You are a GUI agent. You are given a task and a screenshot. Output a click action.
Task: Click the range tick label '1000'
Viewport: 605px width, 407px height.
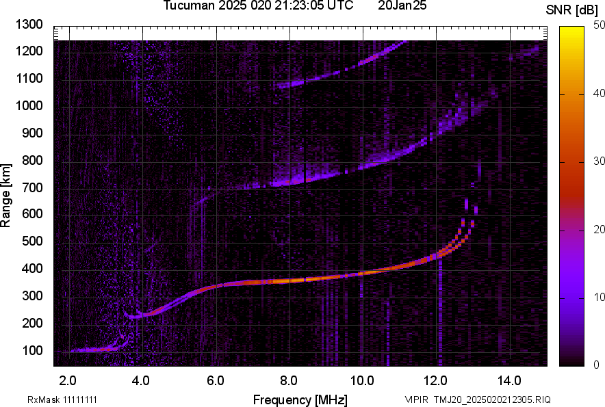tap(29, 105)
